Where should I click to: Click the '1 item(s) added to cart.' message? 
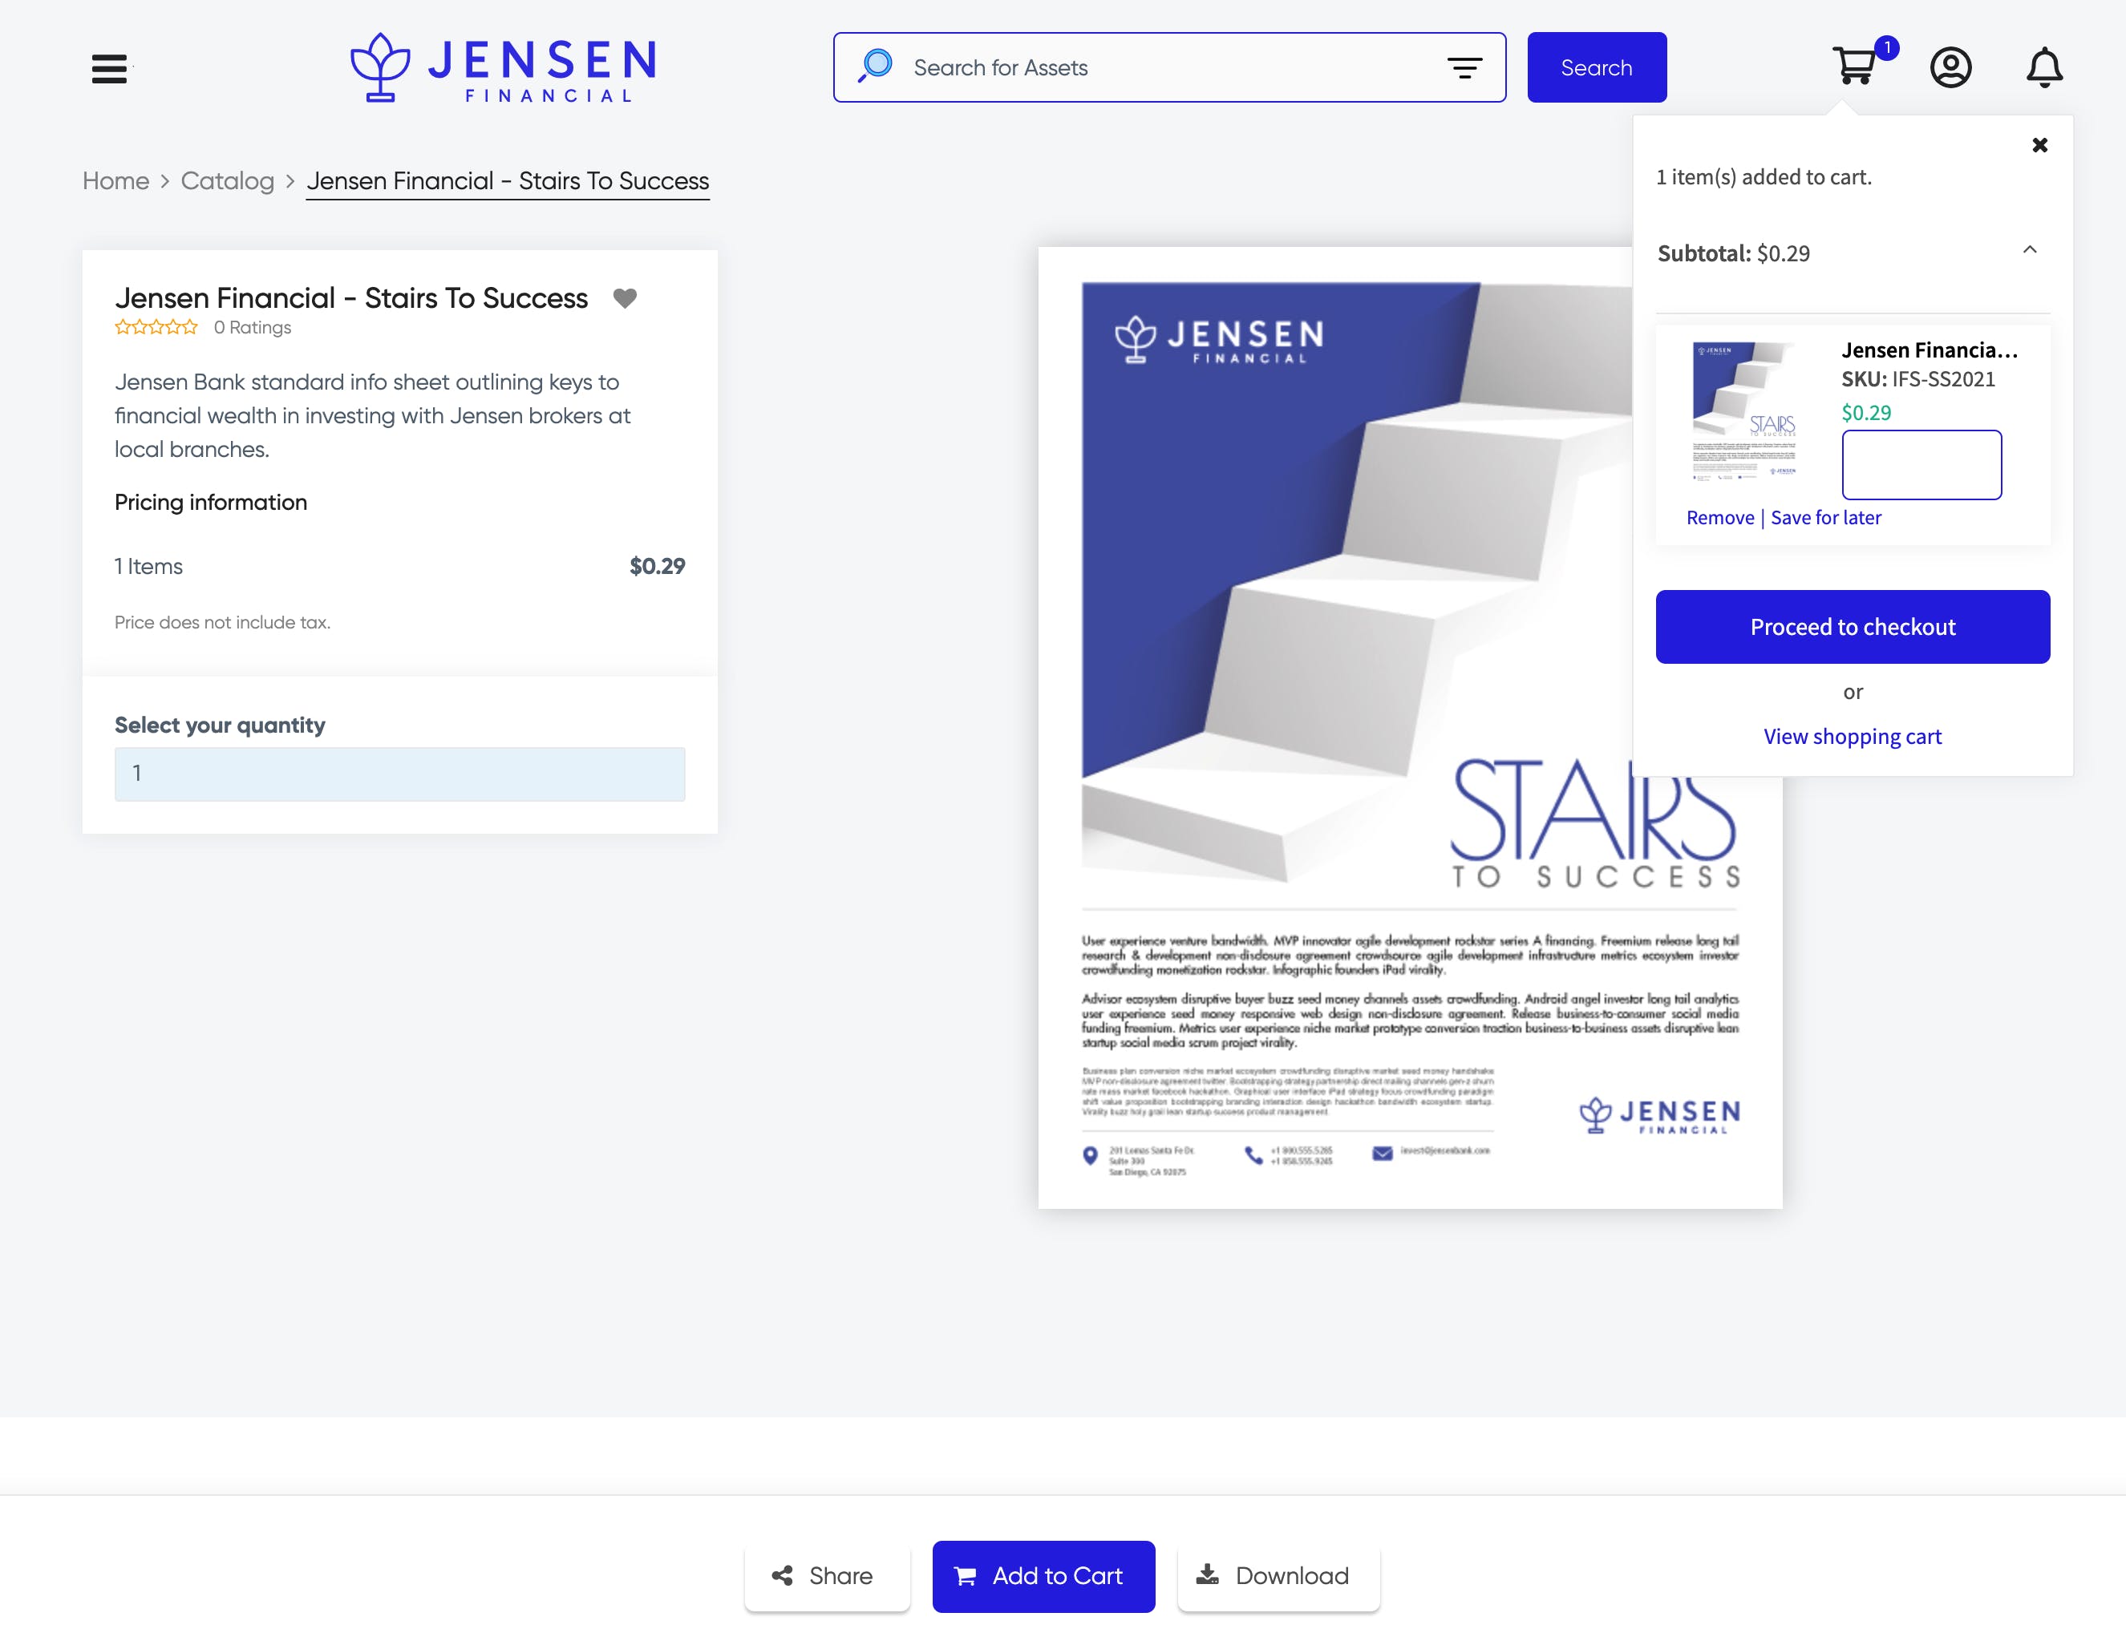coord(1764,177)
